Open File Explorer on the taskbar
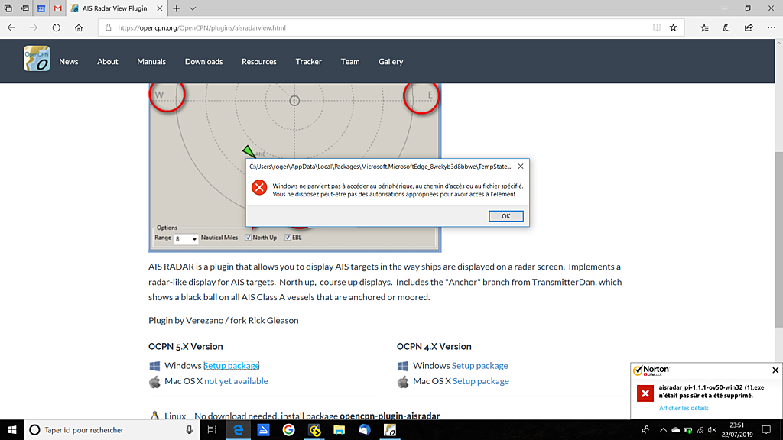Viewport: 783px width, 440px height. click(x=339, y=429)
